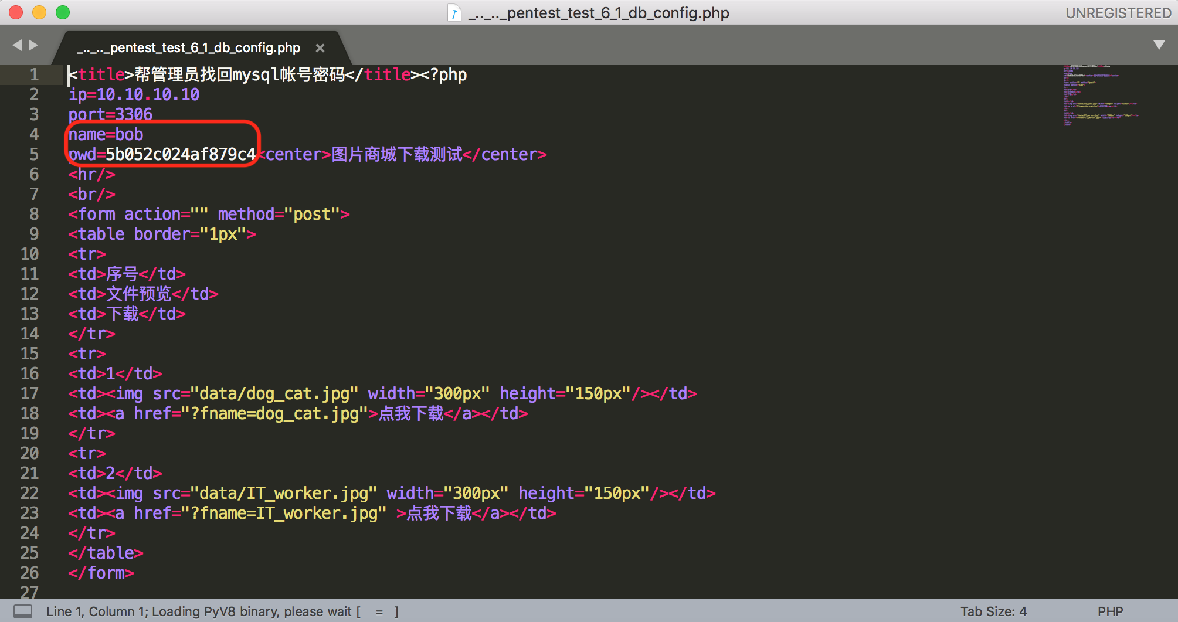Go to previous tab with left arrow

pos(17,45)
